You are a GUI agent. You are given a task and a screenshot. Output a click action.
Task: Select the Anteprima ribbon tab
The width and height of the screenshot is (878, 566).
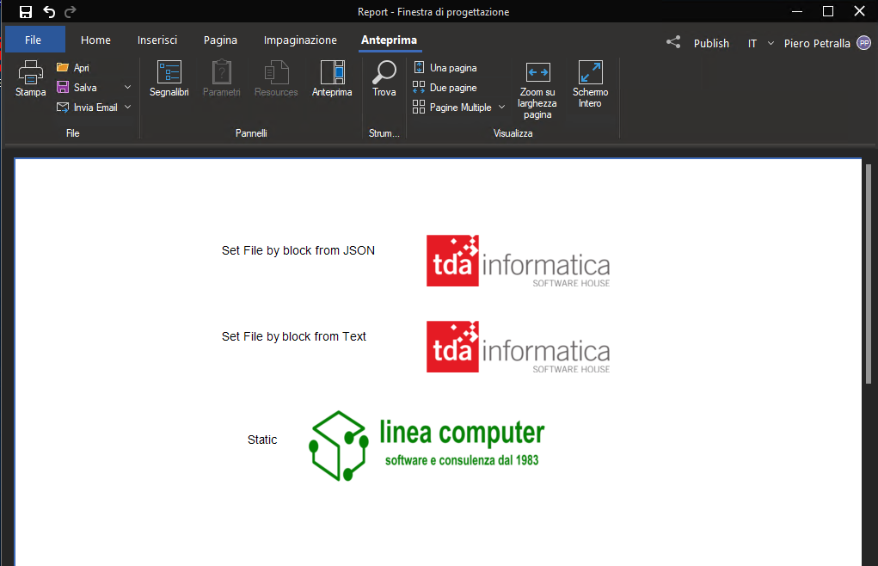coord(390,40)
